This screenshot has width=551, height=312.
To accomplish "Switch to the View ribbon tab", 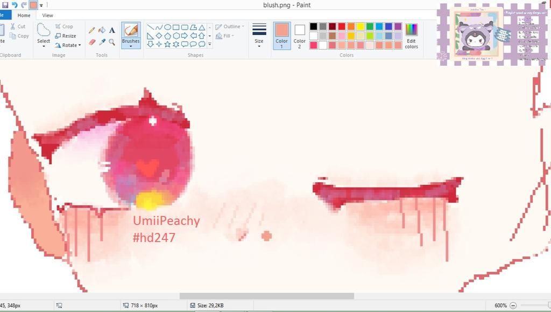I will (47, 15).
